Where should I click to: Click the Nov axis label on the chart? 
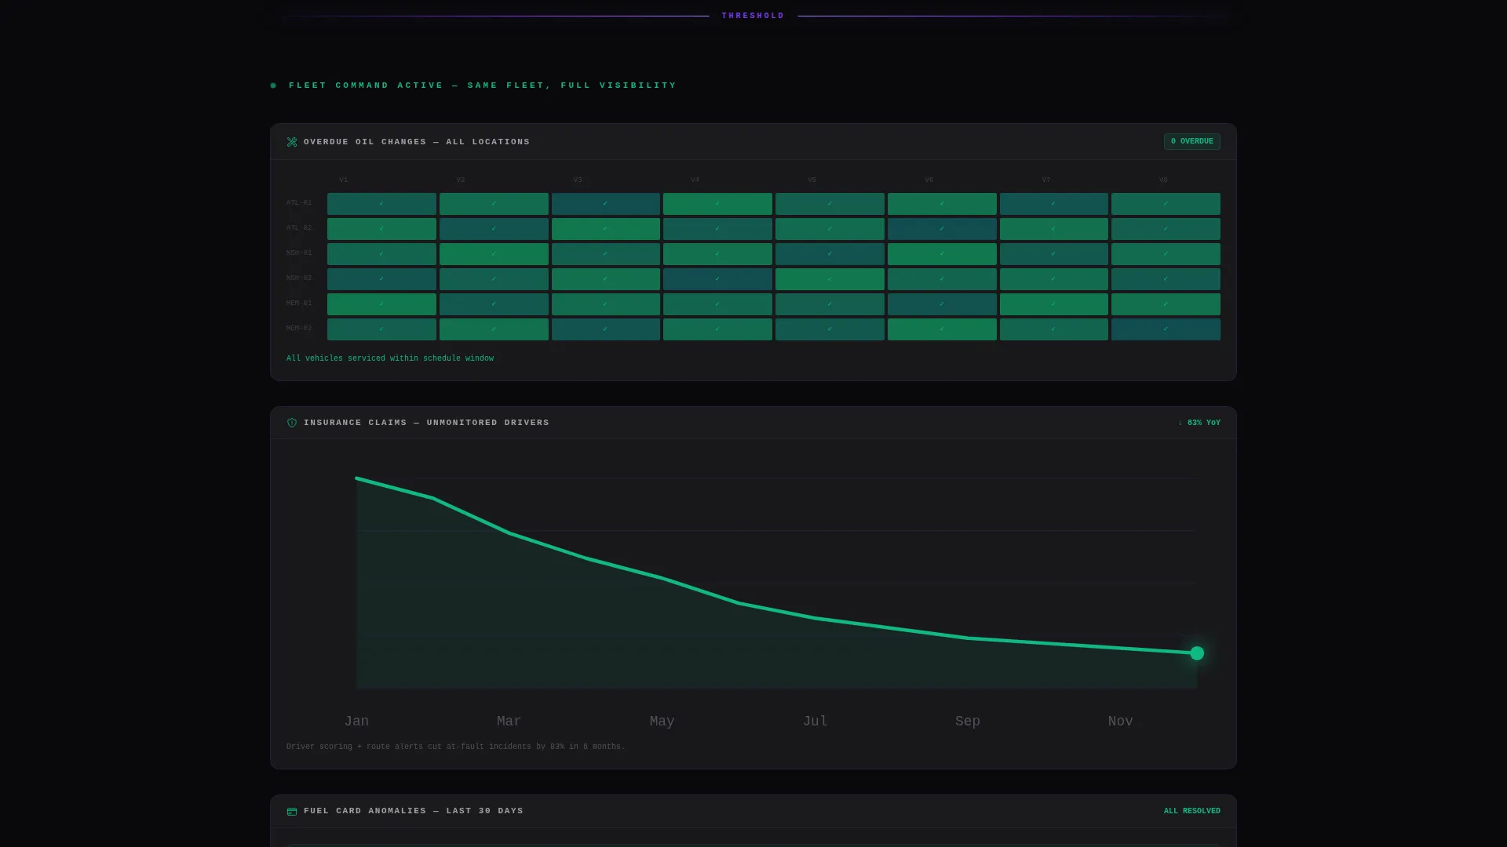point(1120,721)
